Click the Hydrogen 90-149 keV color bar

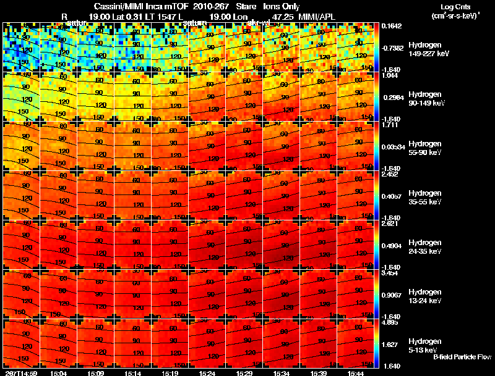pos(376,97)
